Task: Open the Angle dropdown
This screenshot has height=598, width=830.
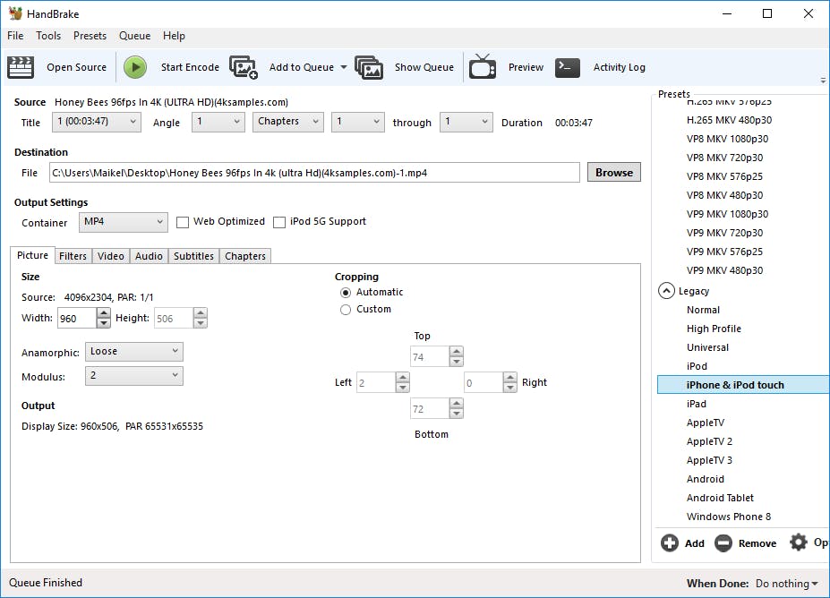Action: click(218, 122)
